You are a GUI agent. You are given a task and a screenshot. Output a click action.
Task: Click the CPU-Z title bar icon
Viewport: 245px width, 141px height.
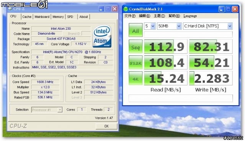point(10,9)
